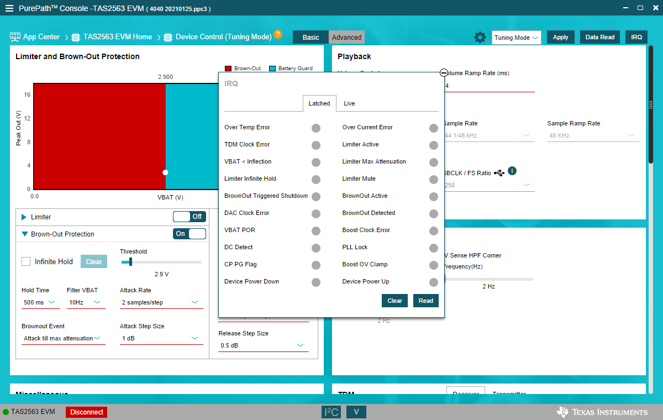Go to TAS2563 EVM Home breadcrumb
The height and width of the screenshot is (420, 663).
tap(118, 37)
